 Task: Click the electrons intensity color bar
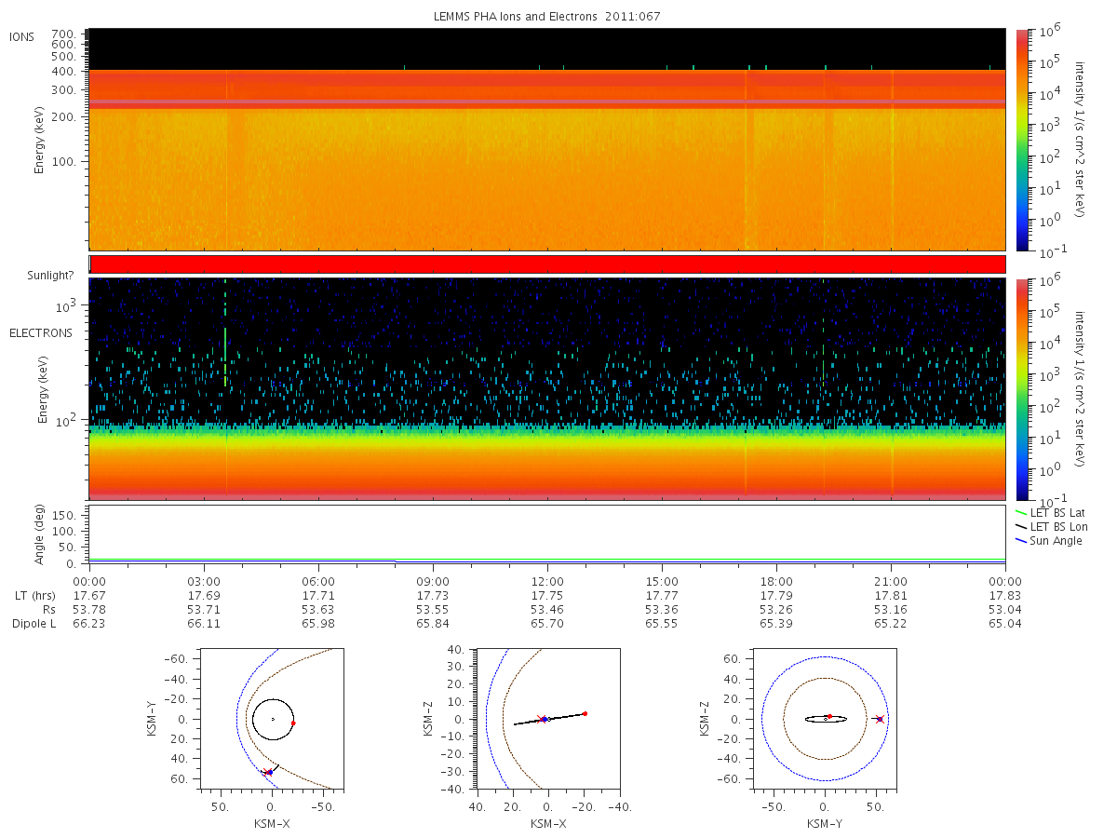pos(1021,389)
